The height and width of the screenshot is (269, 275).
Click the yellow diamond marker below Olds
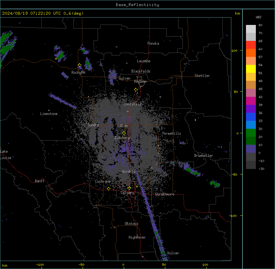pos(124,133)
